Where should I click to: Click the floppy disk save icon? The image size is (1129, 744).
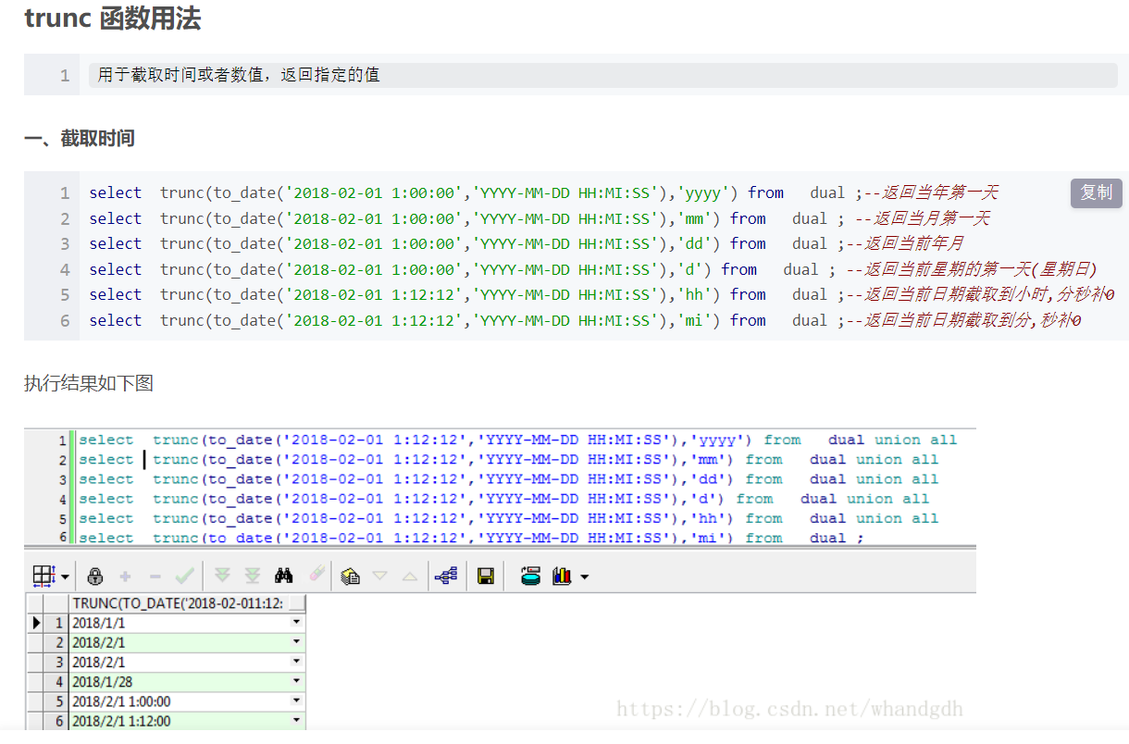[x=485, y=577]
